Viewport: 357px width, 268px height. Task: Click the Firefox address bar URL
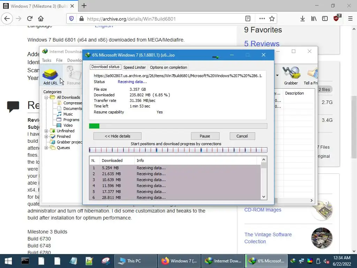point(131,19)
